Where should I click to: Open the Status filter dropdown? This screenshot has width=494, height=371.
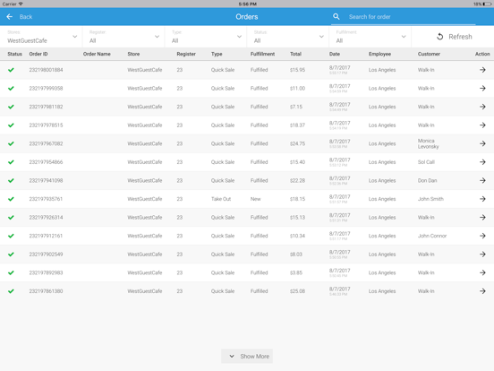[x=288, y=37]
